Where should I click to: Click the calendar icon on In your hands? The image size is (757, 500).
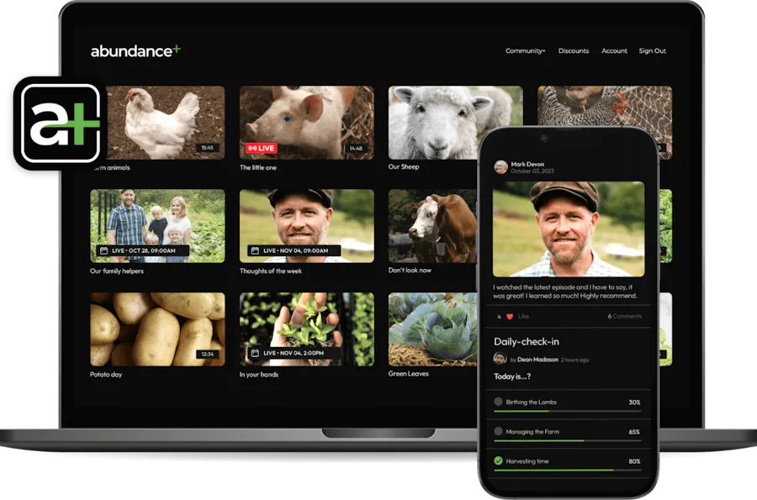pyautogui.click(x=254, y=351)
